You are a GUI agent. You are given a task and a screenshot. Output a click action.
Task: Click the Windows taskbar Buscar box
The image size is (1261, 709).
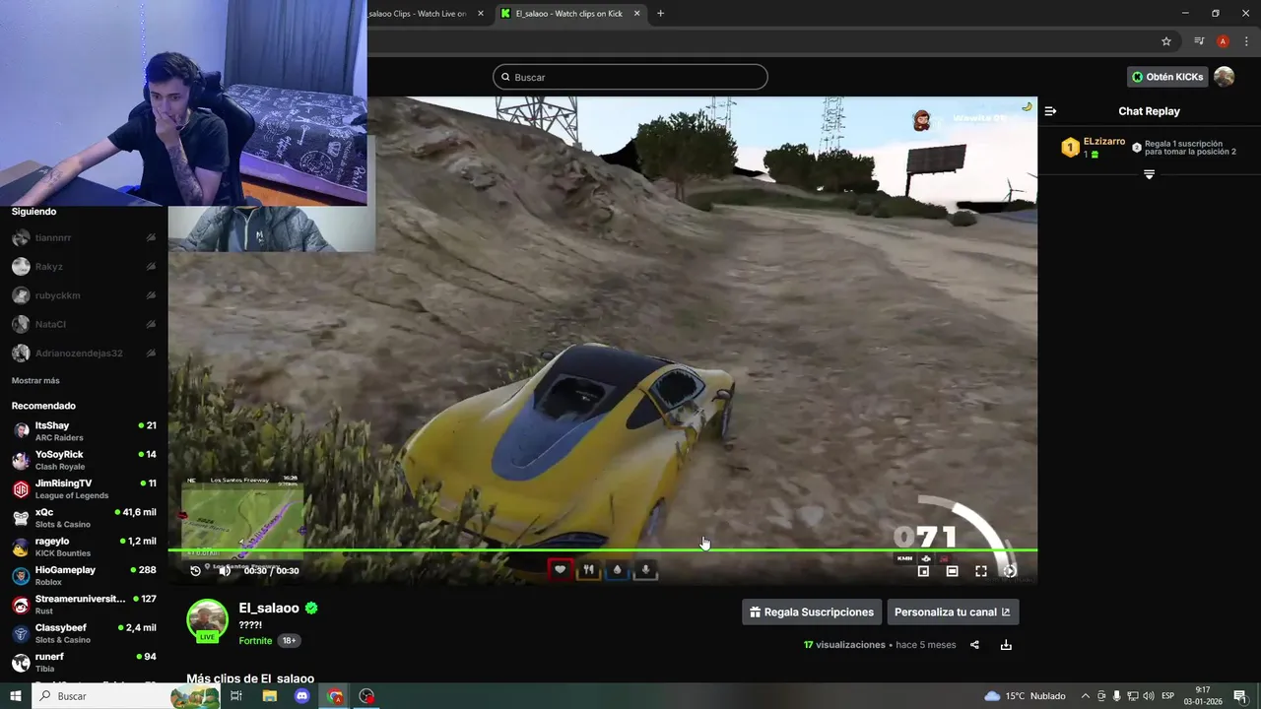click(x=128, y=696)
